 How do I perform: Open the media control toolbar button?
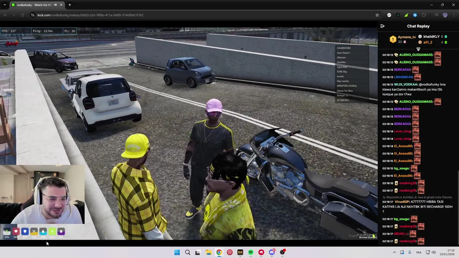coord(436,15)
